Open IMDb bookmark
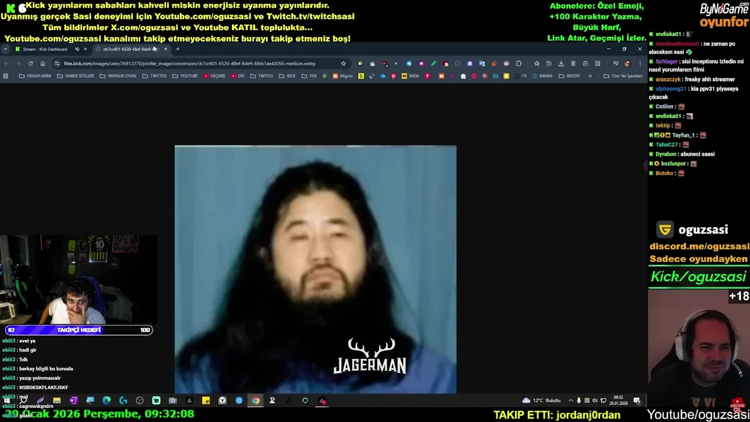This screenshot has height=422, width=750. [411, 76]
